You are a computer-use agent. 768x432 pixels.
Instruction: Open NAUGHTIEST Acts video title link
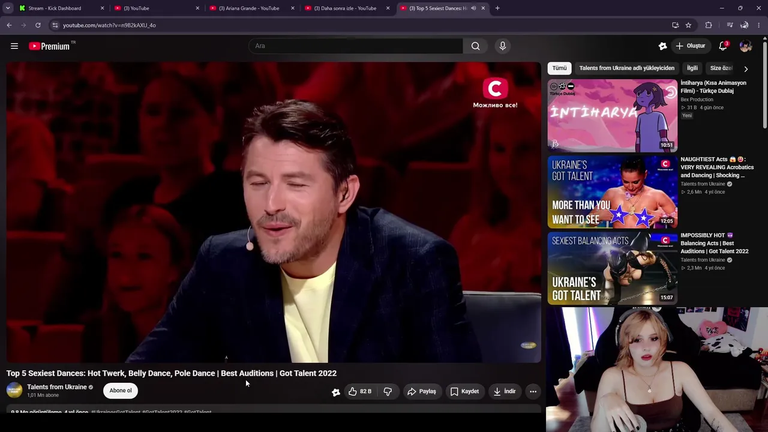[717, 167]
